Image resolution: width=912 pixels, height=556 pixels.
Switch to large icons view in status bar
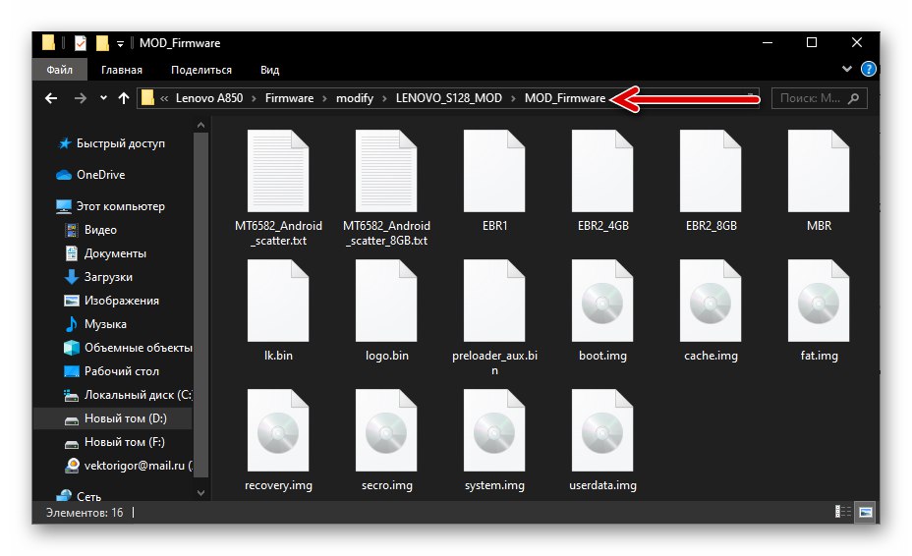(x=866, y=512)
